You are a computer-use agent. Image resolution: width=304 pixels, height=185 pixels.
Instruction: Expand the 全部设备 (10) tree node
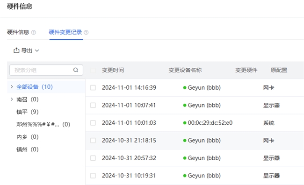pos(12,87)
